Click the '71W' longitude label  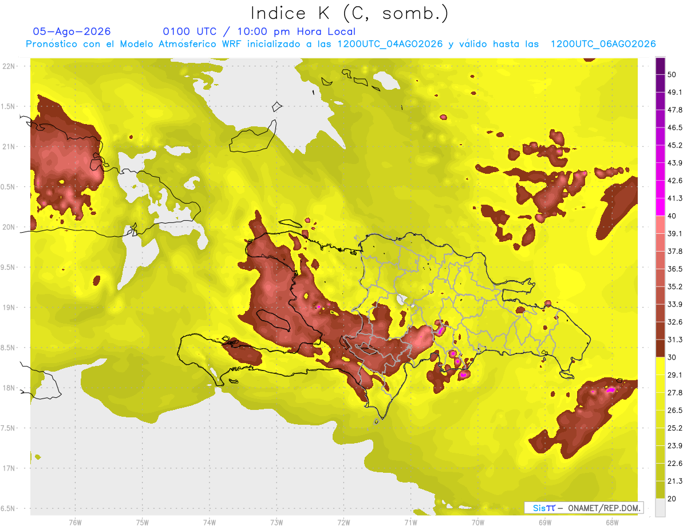click(x=410, y=522)
